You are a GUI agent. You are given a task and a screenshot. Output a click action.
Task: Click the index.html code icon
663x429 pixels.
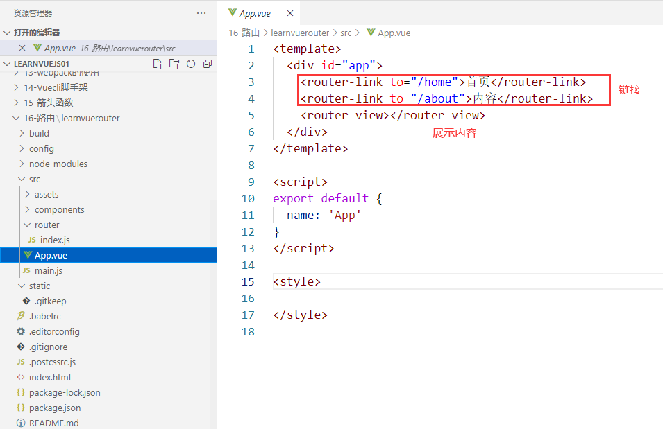[x=20, y=377]
